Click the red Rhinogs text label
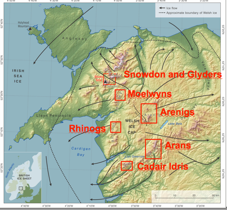 pos(88,128)
